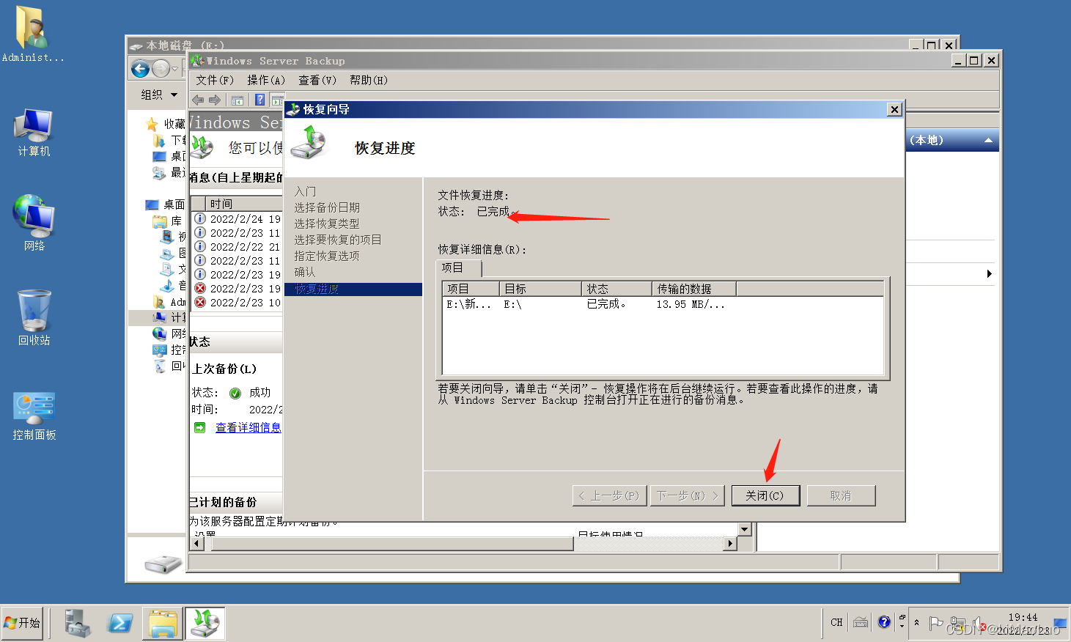Click the horizontal scrollbar left arrow
1071x642 pixels.
197,544
